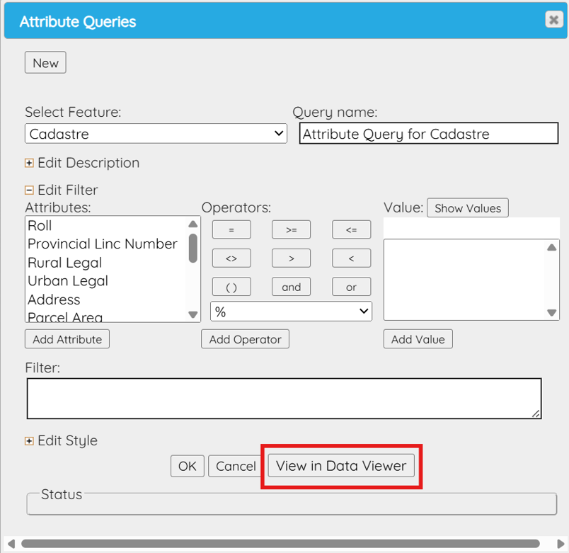Select the Rural Legal attribute
This screenshot has width=569, height=553.
point(65,263)
